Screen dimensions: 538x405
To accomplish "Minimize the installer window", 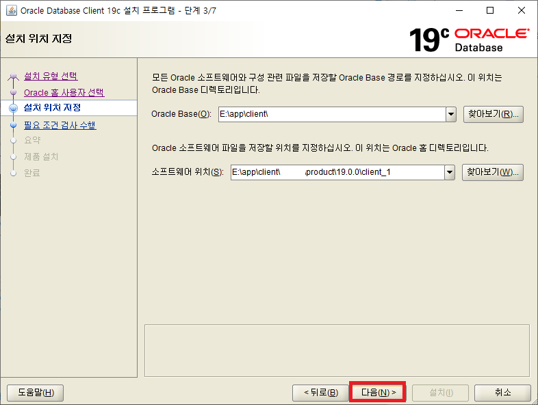I will click(459, 11).
